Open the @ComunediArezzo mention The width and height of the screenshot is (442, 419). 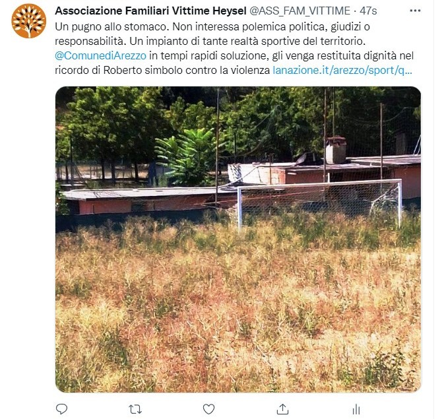point(101,55)
